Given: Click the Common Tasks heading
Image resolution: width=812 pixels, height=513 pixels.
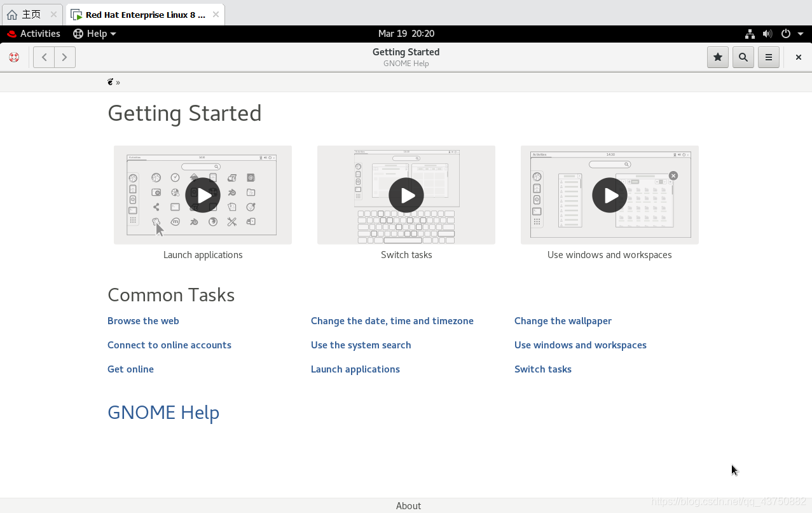Looking at the screenshot, I should (x=171, y=295).
